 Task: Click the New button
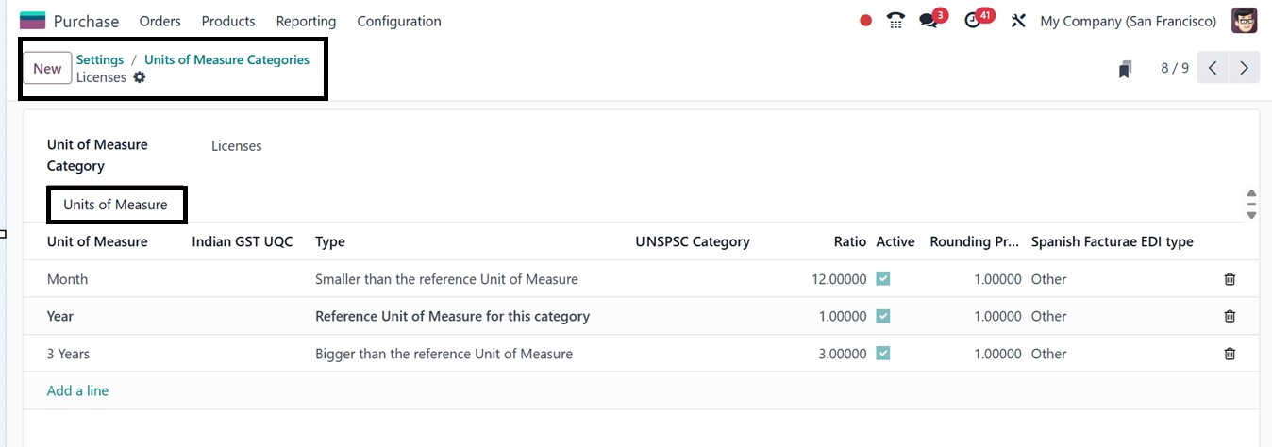click(47, 69)
